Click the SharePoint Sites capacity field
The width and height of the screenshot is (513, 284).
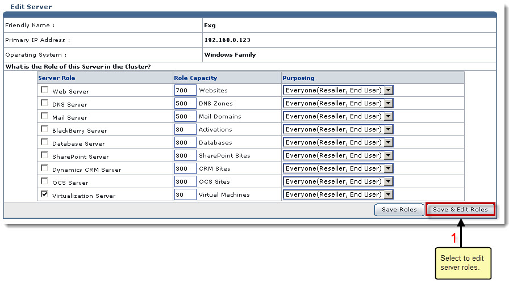pos(185,156)
